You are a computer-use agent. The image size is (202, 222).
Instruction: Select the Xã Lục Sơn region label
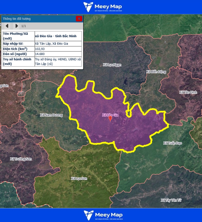coord(79,178)
